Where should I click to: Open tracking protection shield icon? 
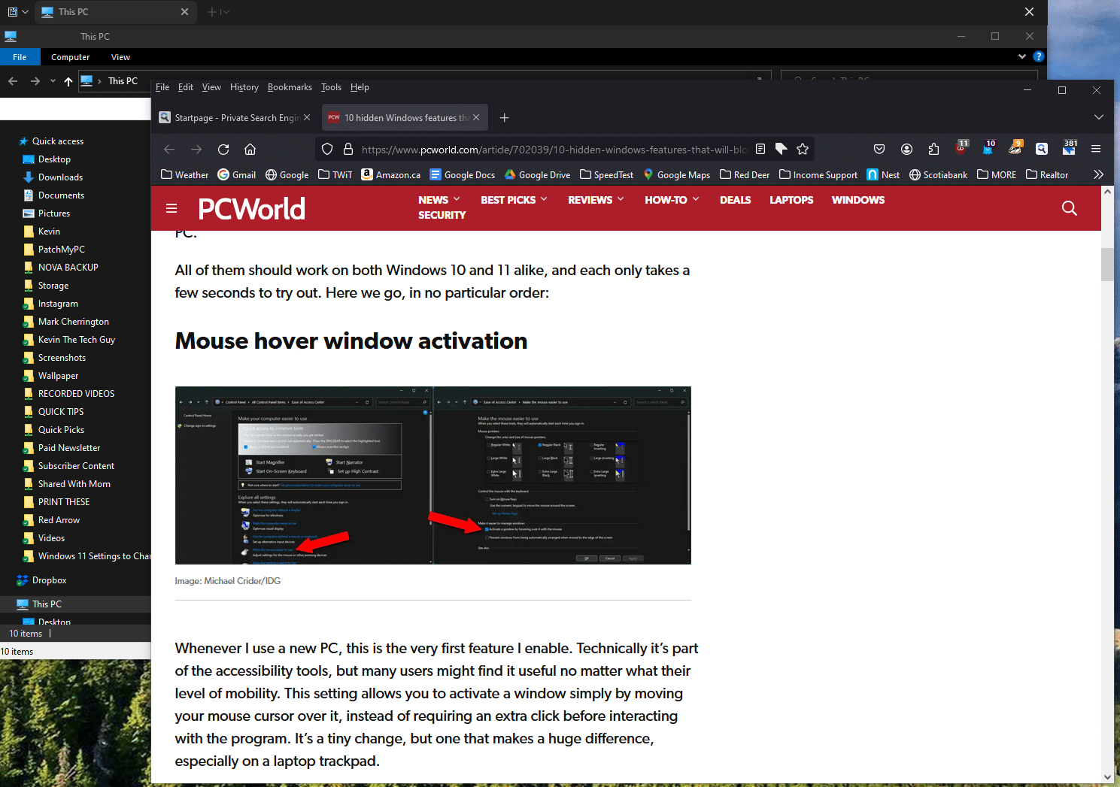coord(327,149)
